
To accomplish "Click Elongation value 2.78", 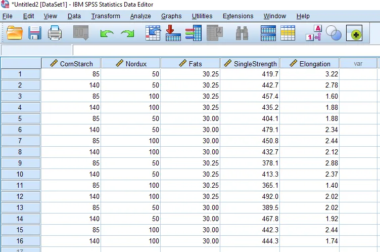I will pyautogui.click(x=309, y=85).
